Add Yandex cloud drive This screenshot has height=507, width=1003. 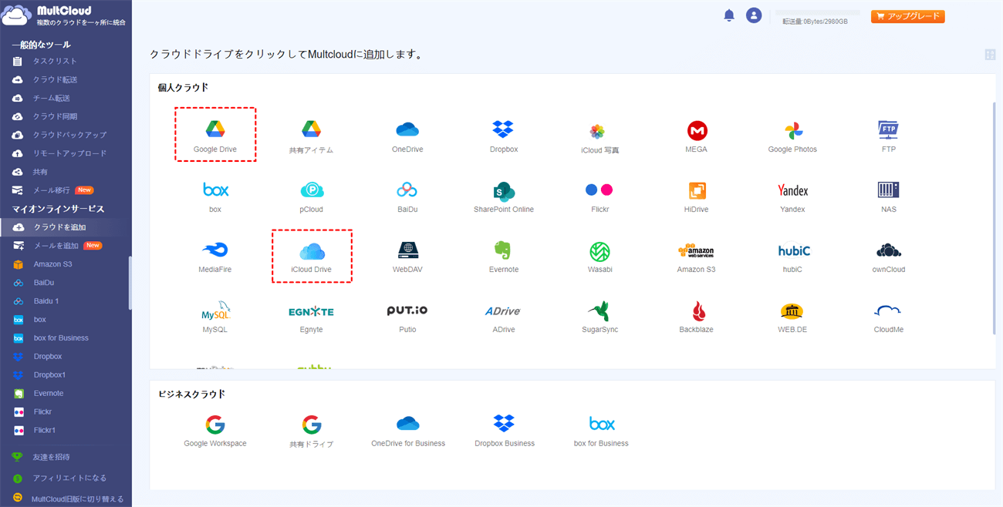pyautogui.click(x=792, y=196)
